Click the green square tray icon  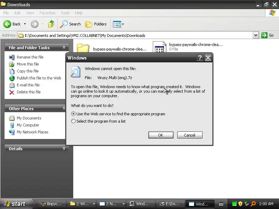[x=234, y=204]
